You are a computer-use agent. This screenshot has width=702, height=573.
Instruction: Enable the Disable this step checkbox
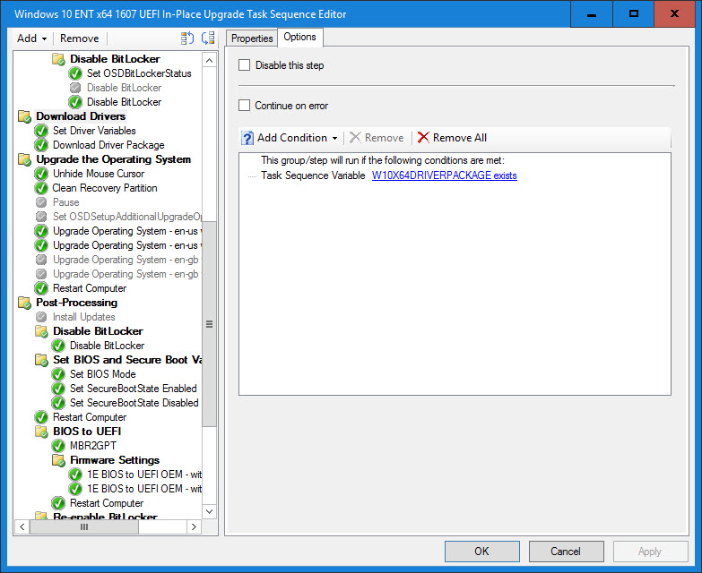coord(245,65)
